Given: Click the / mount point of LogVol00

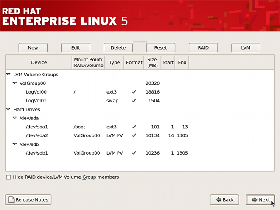Looking at the screenshot, I should [75, 92].
